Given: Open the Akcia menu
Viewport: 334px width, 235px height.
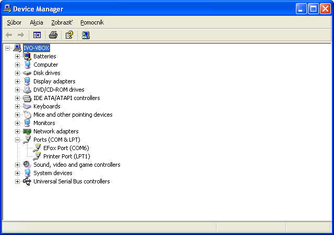Looking at the screenshot, I should (37, 22).
